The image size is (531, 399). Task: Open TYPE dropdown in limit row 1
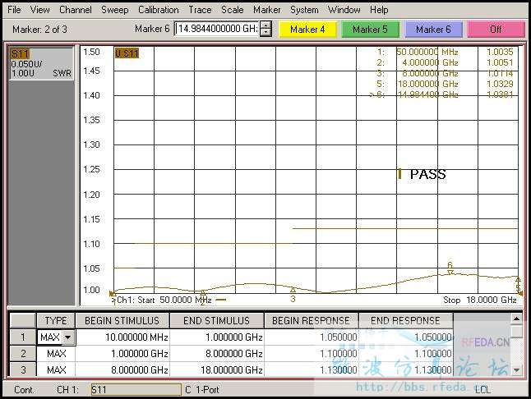coord(68,337)
